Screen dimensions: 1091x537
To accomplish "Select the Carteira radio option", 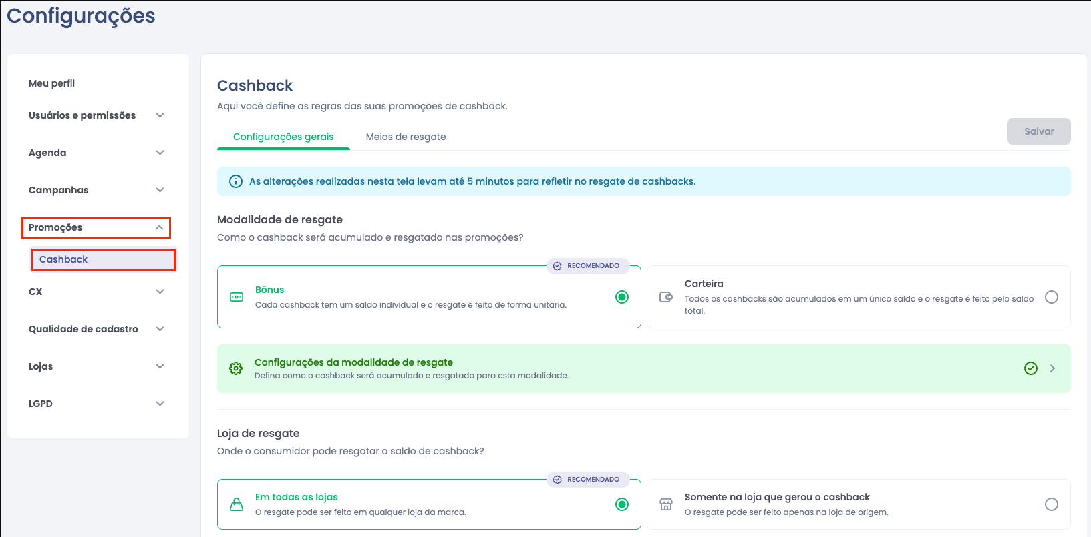I will [1052, 297].
